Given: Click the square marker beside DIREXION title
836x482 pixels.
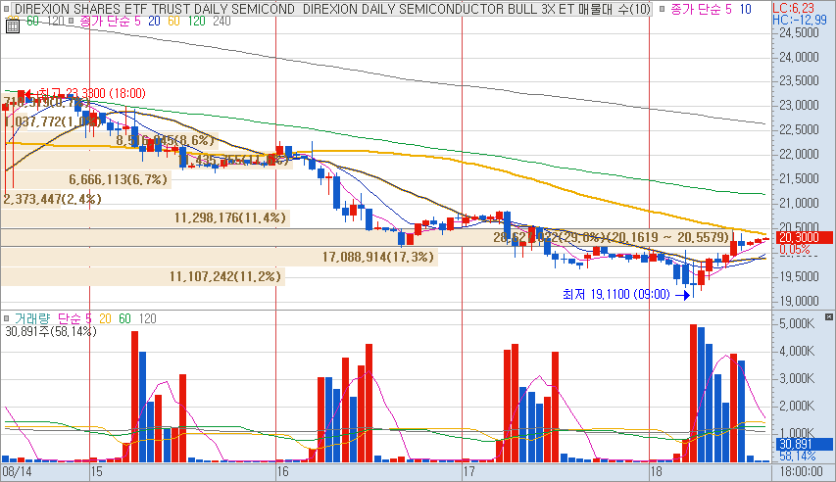Looking at the screenshot, I should 7,9.
